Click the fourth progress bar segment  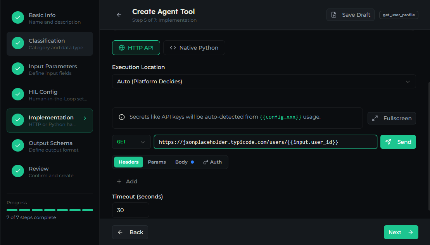coord(50,210)
